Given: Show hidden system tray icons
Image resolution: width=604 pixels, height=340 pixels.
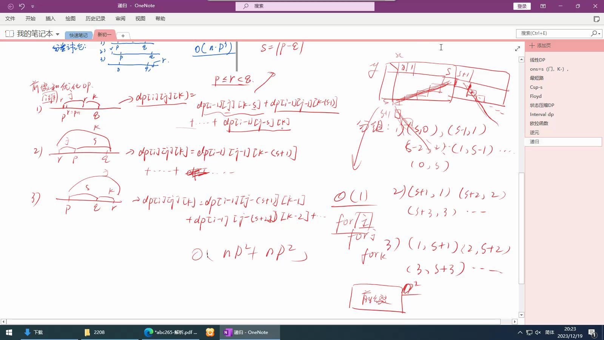Looking at the screenshot, I should pos(520,332).
